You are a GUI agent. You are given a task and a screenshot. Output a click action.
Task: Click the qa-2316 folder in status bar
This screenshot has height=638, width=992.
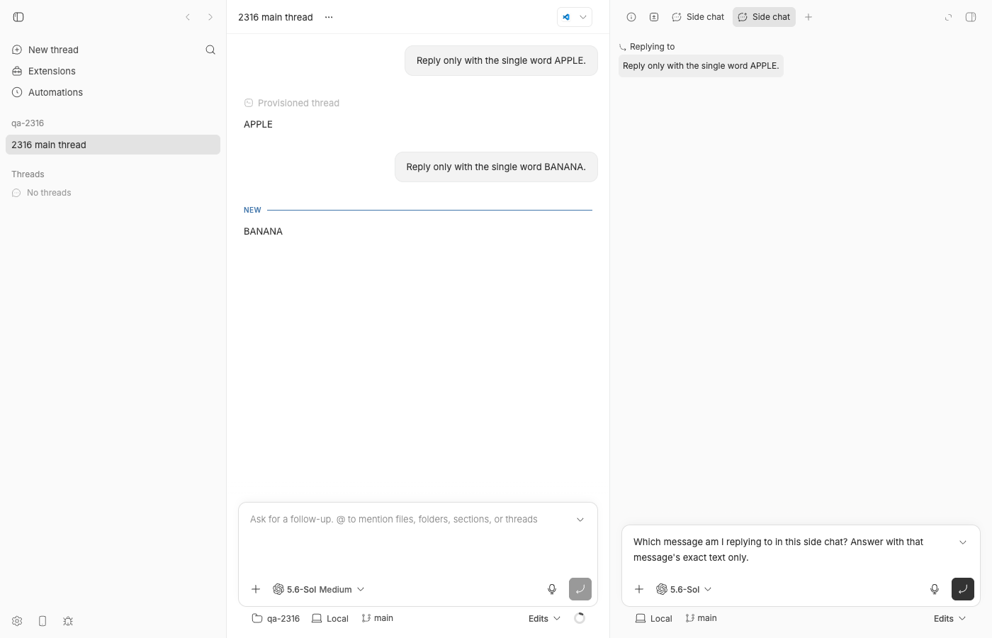click(x=276, y=618)
